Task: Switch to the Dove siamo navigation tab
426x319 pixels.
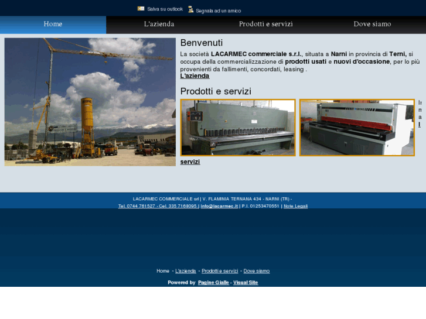Action: click(373, 25)
